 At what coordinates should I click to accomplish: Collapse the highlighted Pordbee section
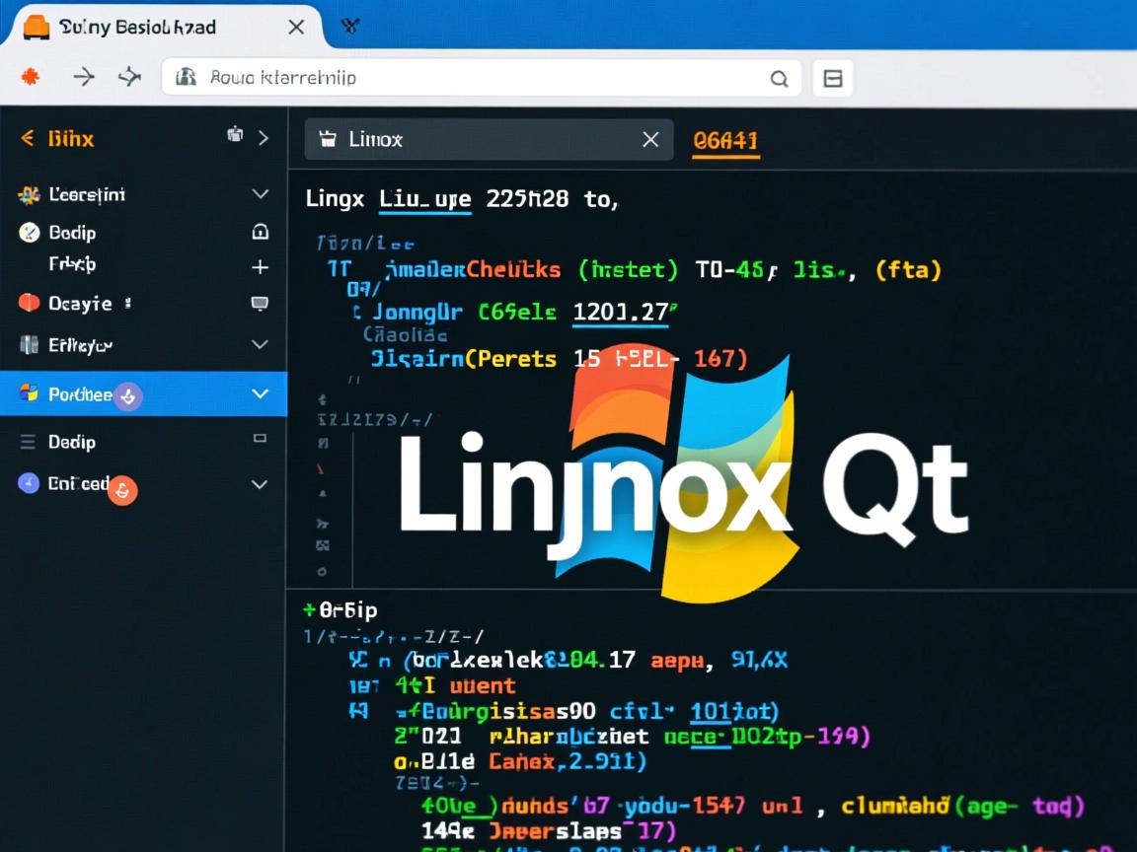coord(260,393)
